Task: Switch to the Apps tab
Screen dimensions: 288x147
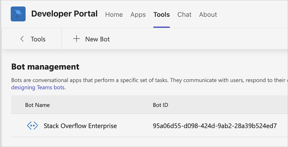Action: pos(138,15)
